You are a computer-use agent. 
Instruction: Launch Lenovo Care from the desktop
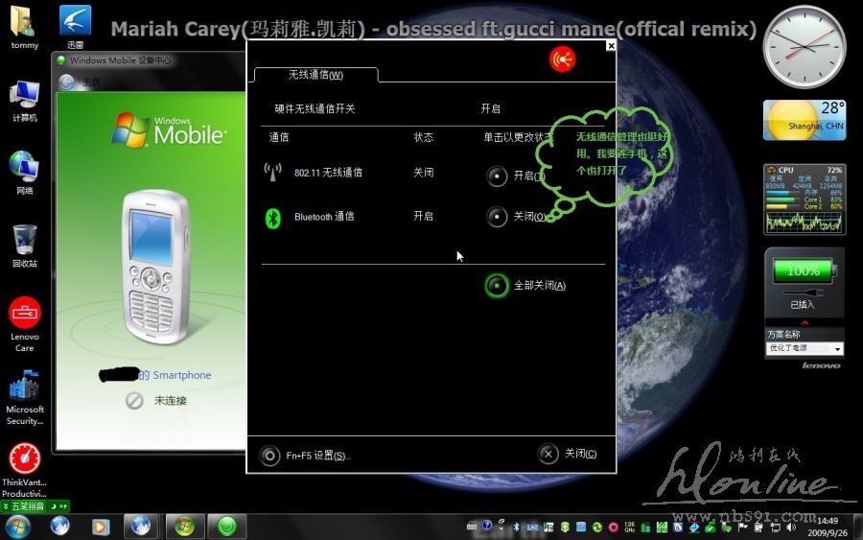point(24,325)
